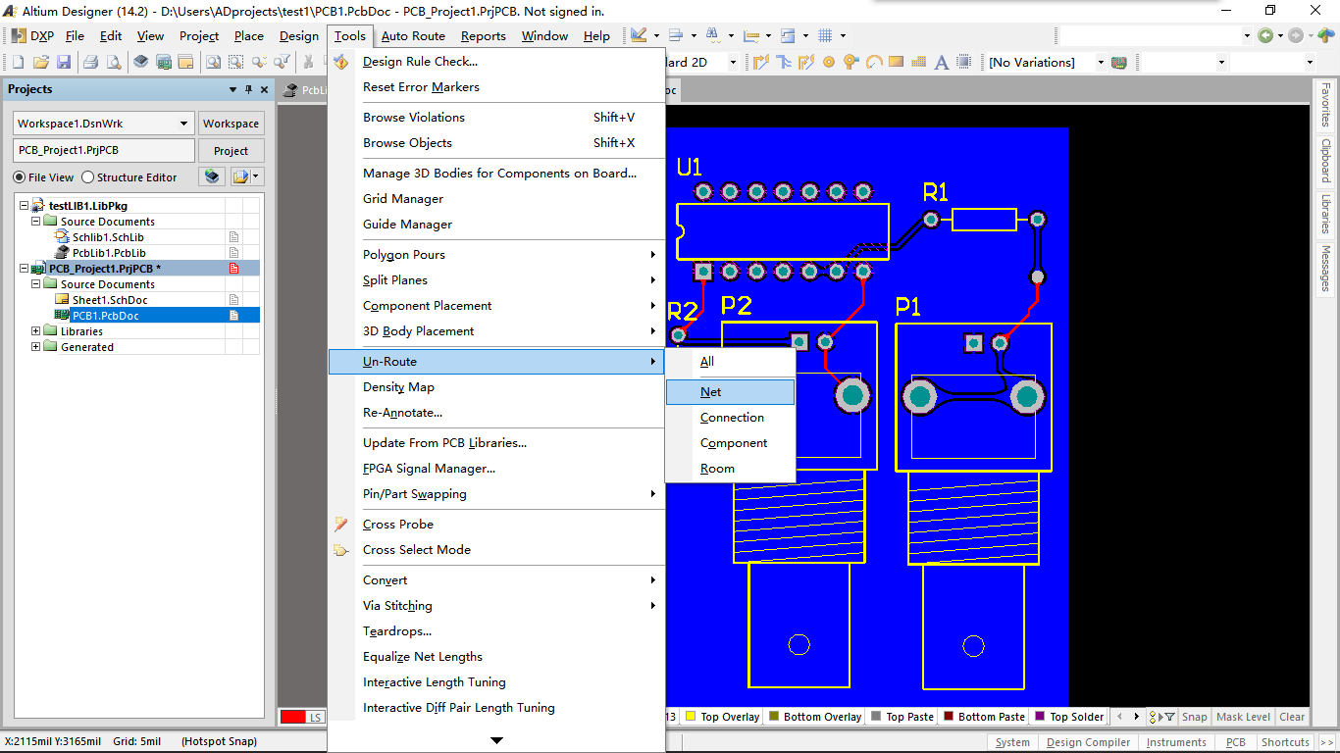
Task: Open the grid toolbar dropdown arrow
Action: click(843, 36)
